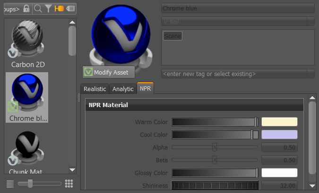This screenshot has height=193, width=319.
Task: Click the dotted panel splitter grip
Action: pos(79,98)
